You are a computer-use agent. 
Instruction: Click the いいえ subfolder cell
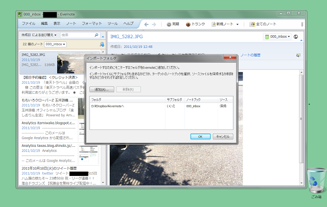tap(171, 106)
